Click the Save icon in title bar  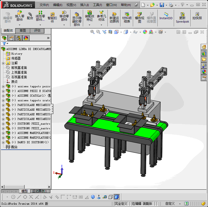point(162,5)
